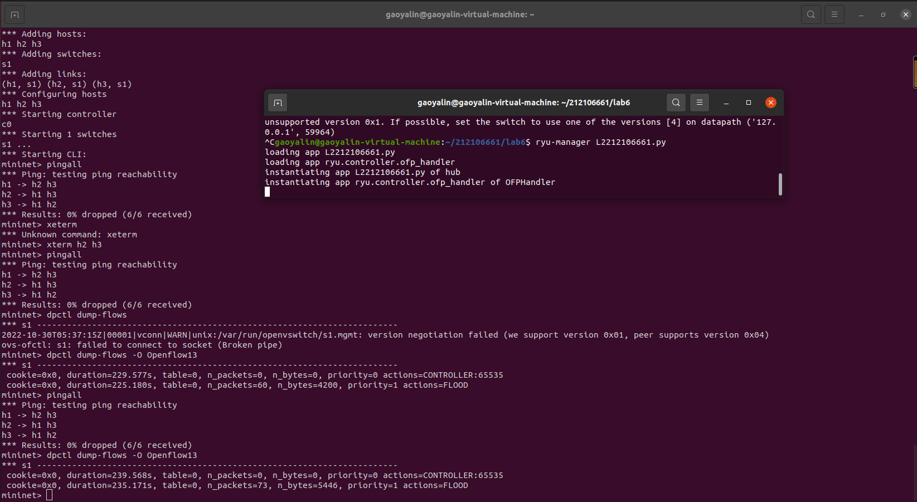Screen dimensions: 917x502
Task: Close the lab6 terminal window
Action: coord(771,103)
